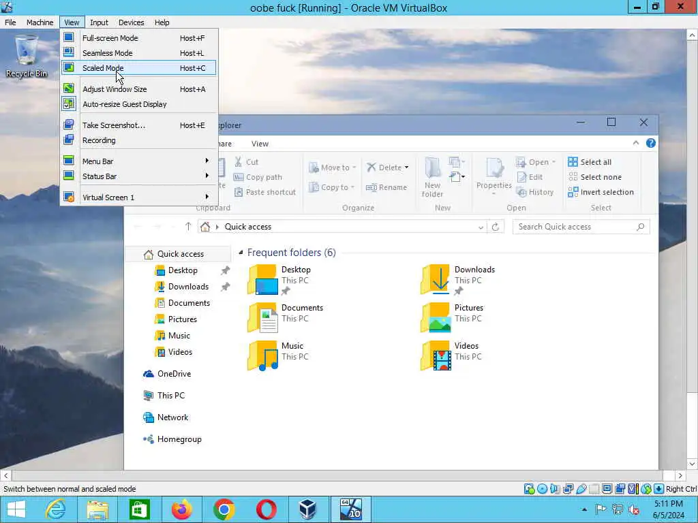Screen dimensions: 698x523
Task: Select Full-screen Mode in View menu
Action: [x=139, y=38]
